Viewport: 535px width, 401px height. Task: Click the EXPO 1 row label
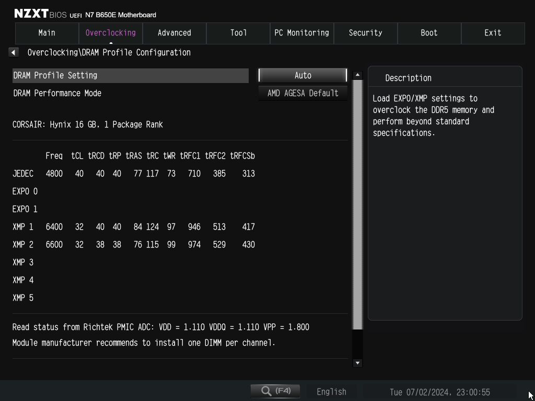[25, 209]
